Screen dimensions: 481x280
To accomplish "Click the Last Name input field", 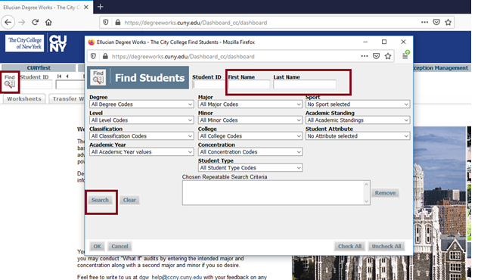I will [305, 85].
